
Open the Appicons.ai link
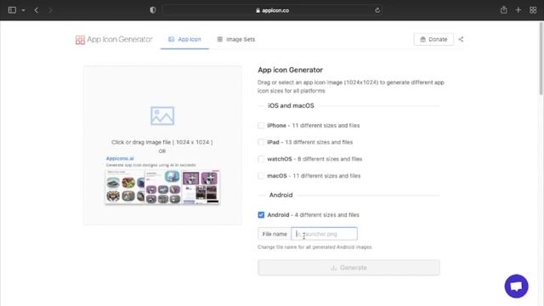pyautogui.click(x=120, y=158)
